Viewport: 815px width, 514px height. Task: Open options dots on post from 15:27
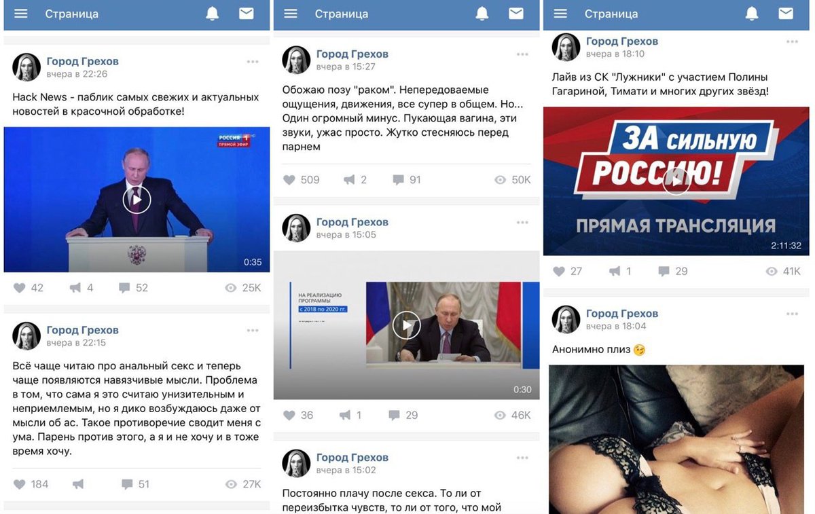click(x=522, y=54)
